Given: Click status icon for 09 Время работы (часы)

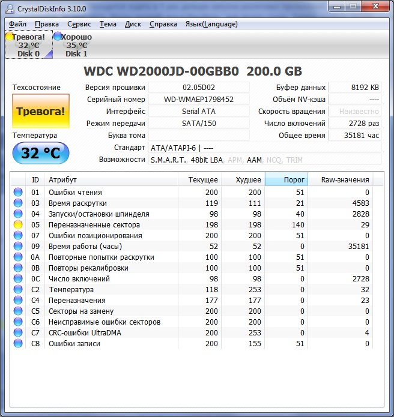Looking at the screenshot, I should (18, 246).
